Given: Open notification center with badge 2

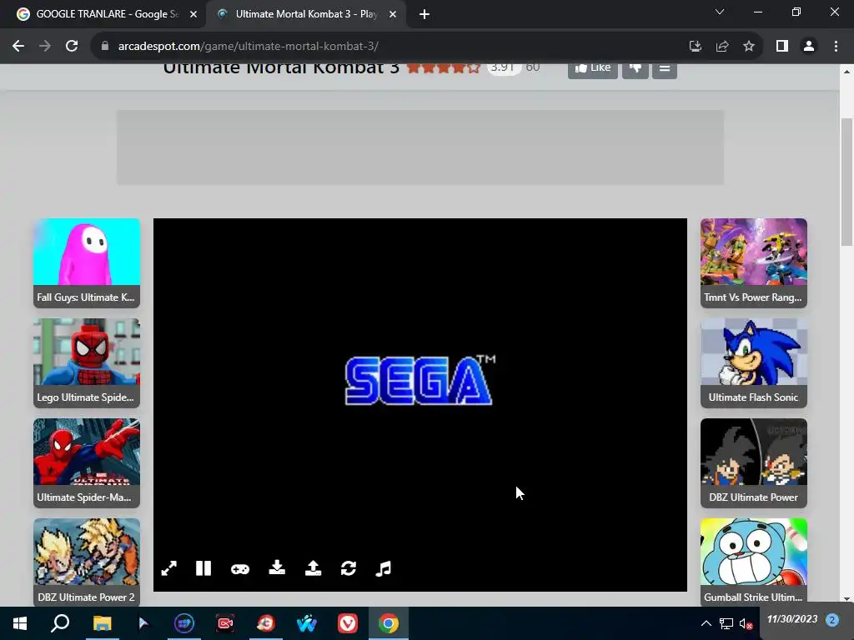Looking at the screenshot, I should [x=831, y=620].
